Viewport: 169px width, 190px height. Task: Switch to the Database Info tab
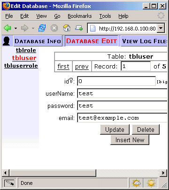pyautogui.click(x=38, y=41)
